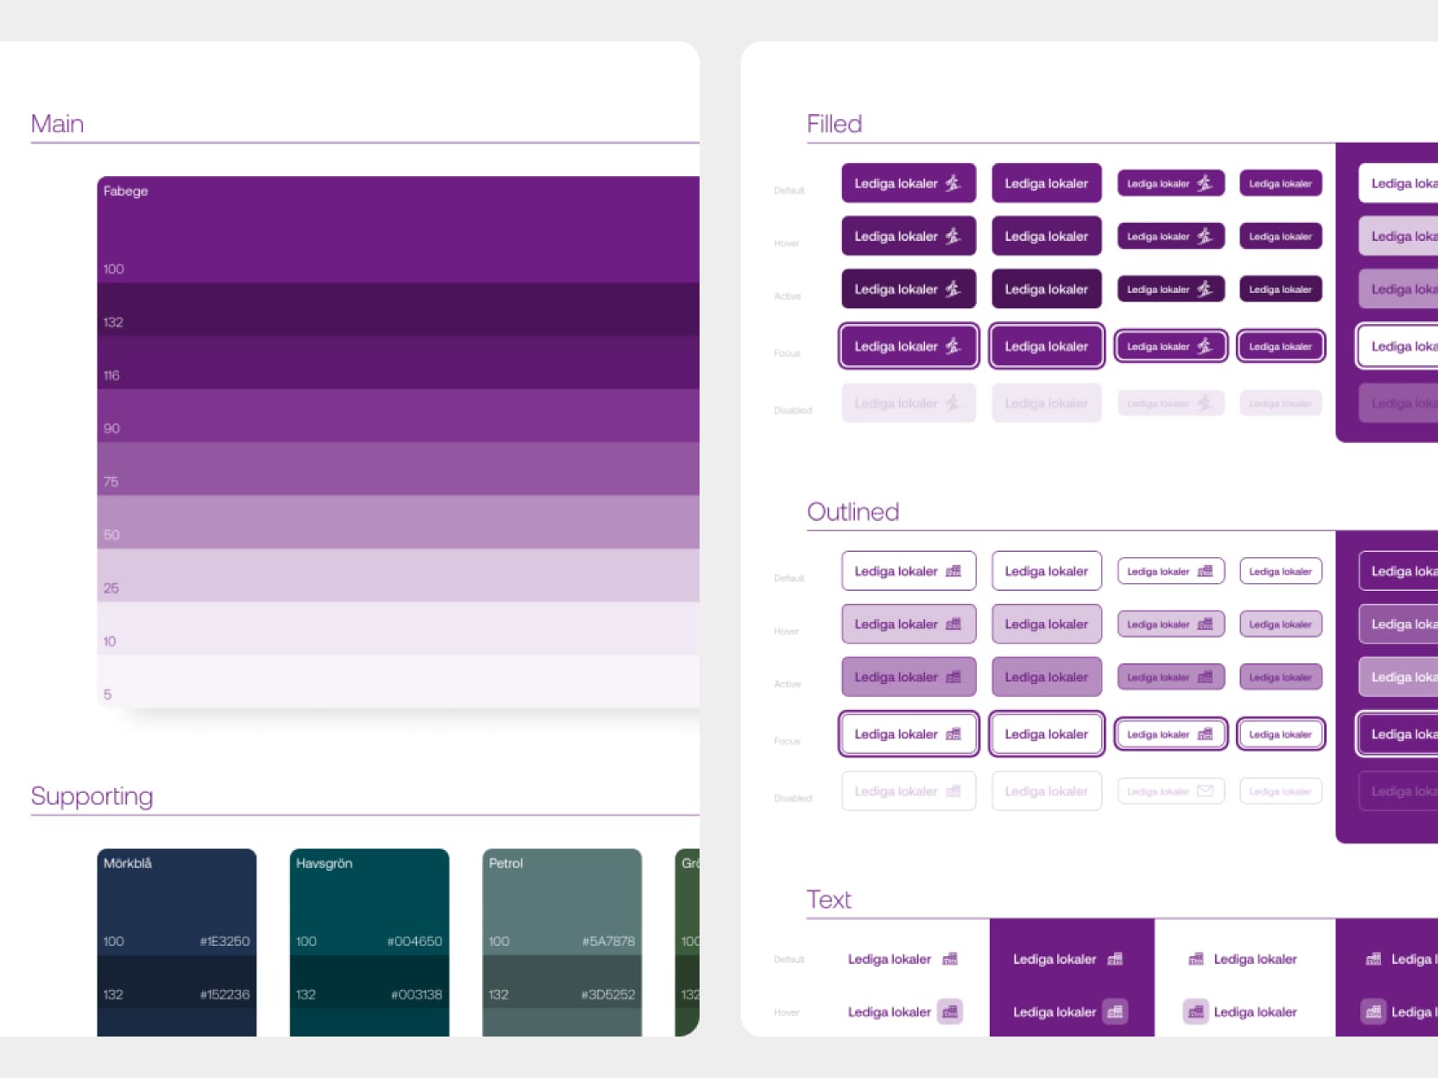Choose the Fabege 25 tint band
1438x1078 pixels.
point(398,575)
